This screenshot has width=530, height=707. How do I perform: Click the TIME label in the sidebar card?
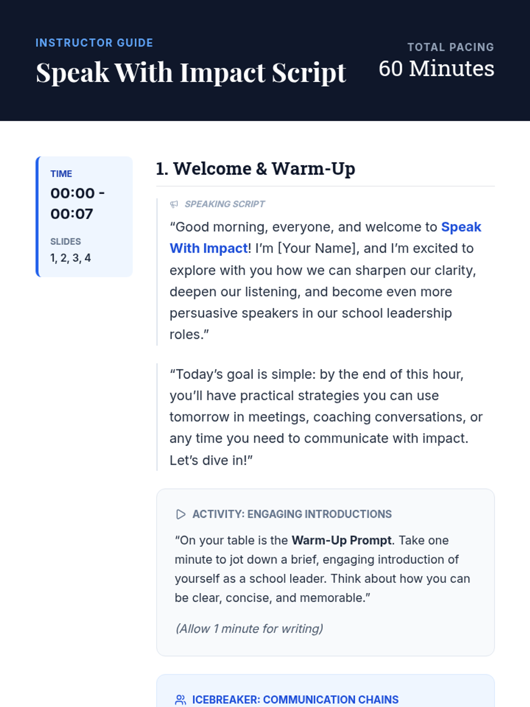(61, 174)
